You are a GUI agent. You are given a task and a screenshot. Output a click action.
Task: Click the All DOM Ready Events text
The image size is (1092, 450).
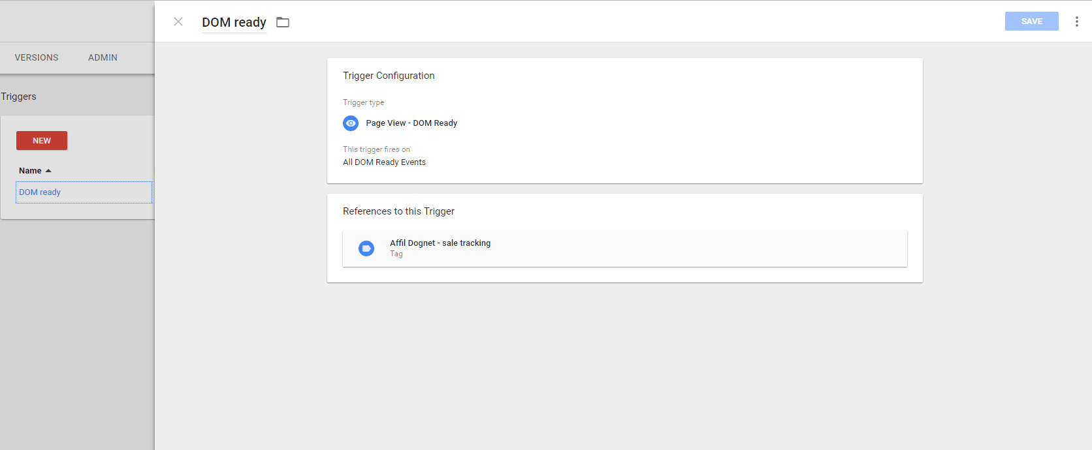click(x=384, y=162)
